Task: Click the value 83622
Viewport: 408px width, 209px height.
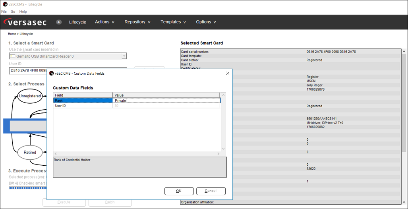Action: click(x=311, y=168)
